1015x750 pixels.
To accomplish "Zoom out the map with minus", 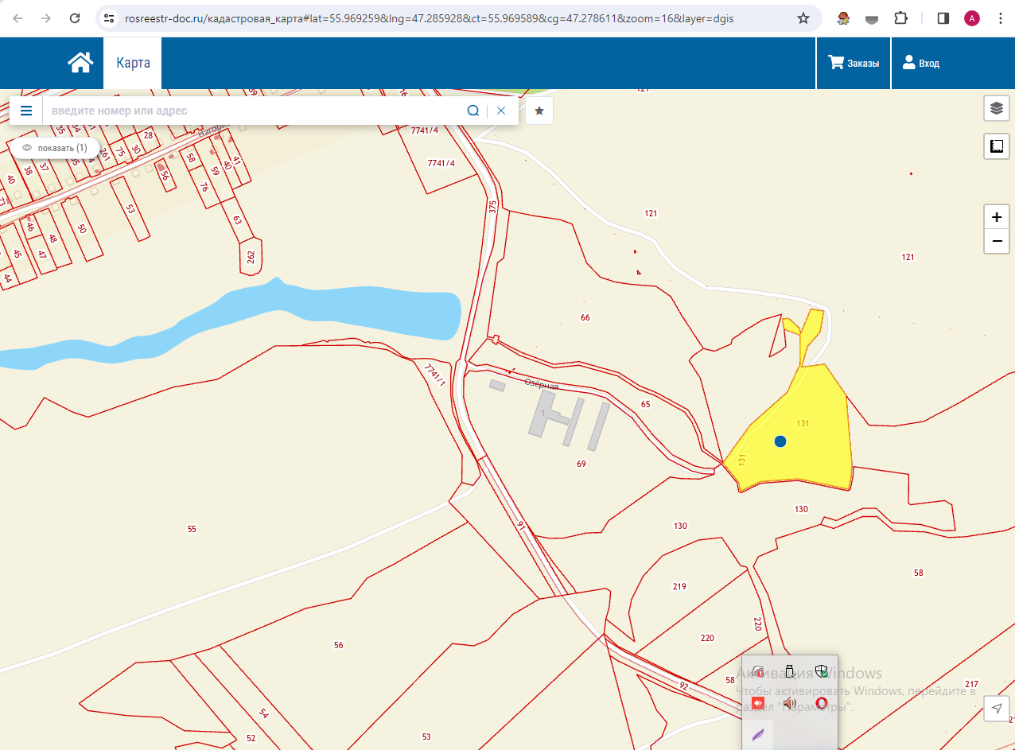I will point(997,241).
